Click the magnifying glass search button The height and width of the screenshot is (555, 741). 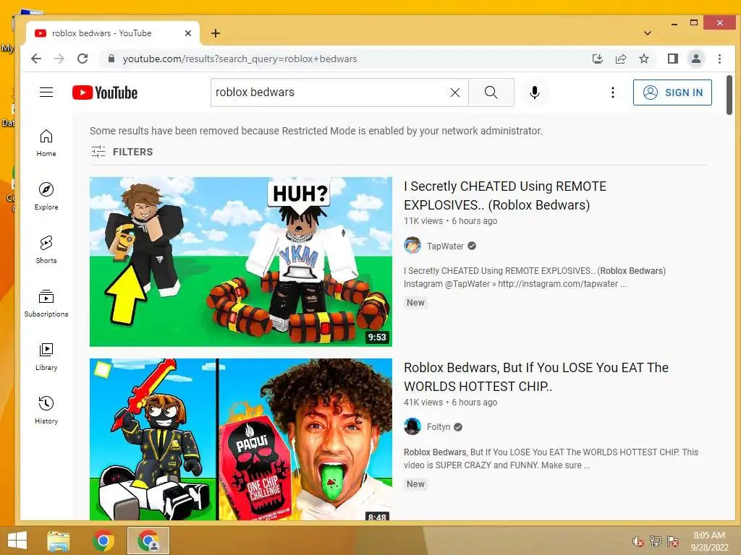tap(491, 92)
